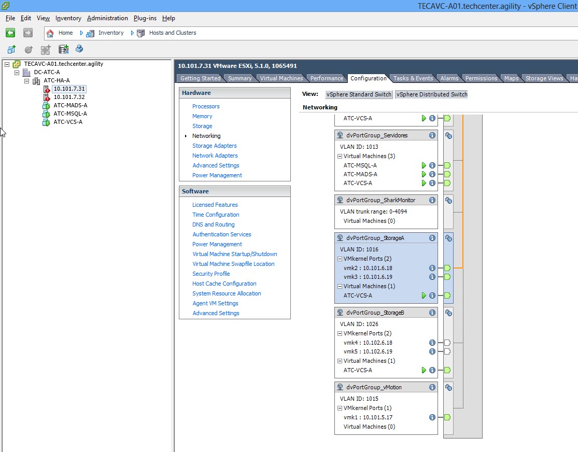Open the Administration menu
The image size is (578, 452).
107,18
